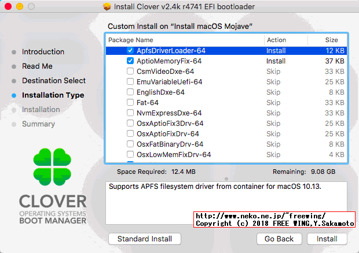359x253 pixels.
Task: Click the Space Required 12.4 MB value
Action: point(184,172)
